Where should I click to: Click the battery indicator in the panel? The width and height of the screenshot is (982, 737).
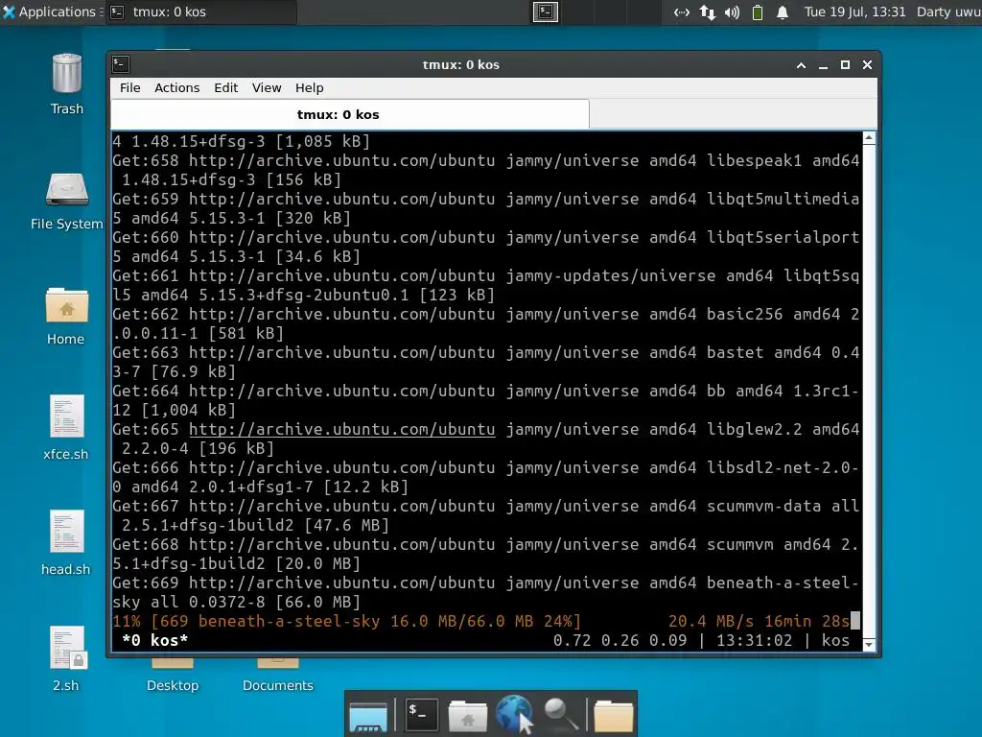(758, 12)
